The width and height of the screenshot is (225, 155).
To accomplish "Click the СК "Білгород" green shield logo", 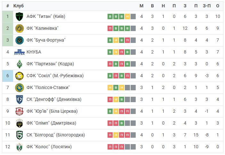I will click(x=20, y=135).
